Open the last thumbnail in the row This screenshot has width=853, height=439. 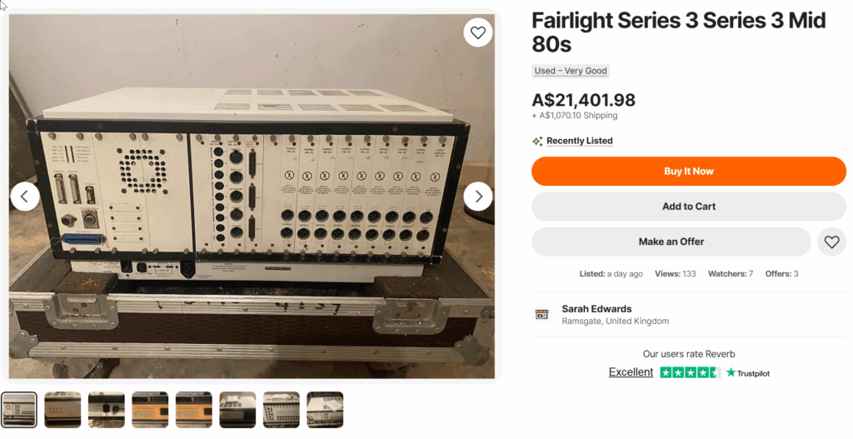(325, 409)
